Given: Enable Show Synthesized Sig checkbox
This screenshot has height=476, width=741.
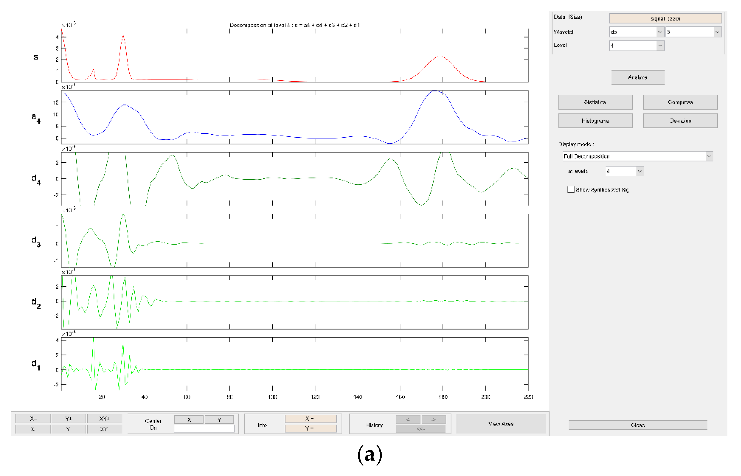Looking at the screenshot, I should [x=571, y=190].
